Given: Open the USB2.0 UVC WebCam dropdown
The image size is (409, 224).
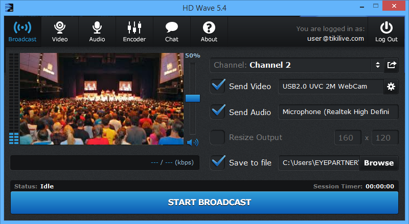Looking at the screenshot, I should pos(330,87).
